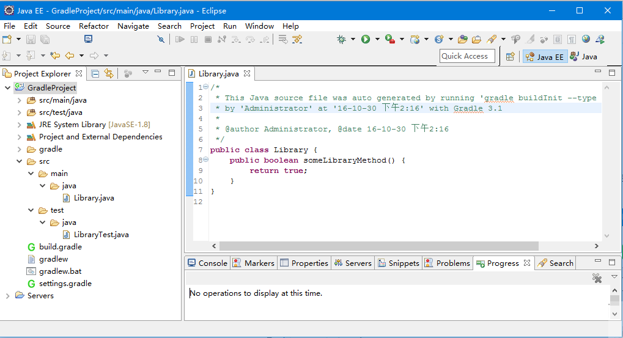
Task: Expand JRE System Library node
Action: click(x=19, y=125)
